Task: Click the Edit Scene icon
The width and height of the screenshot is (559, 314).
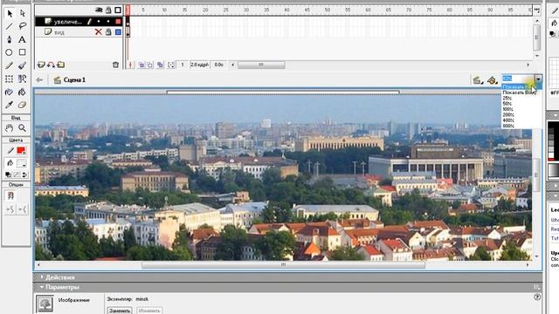Action: (x=478, y=80)
